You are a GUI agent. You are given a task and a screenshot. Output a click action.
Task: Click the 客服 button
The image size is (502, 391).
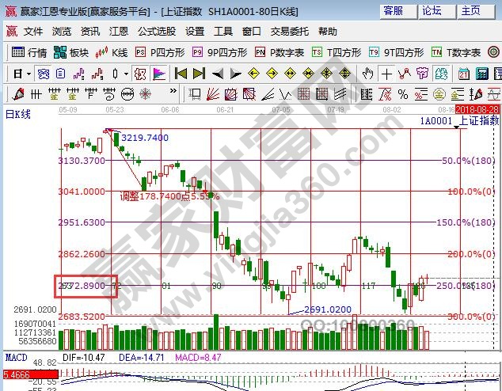(394, 10)
